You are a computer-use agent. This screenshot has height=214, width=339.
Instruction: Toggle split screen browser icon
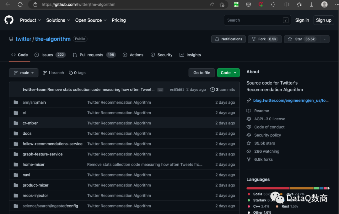pyautogui.click(x=287, y=4)
